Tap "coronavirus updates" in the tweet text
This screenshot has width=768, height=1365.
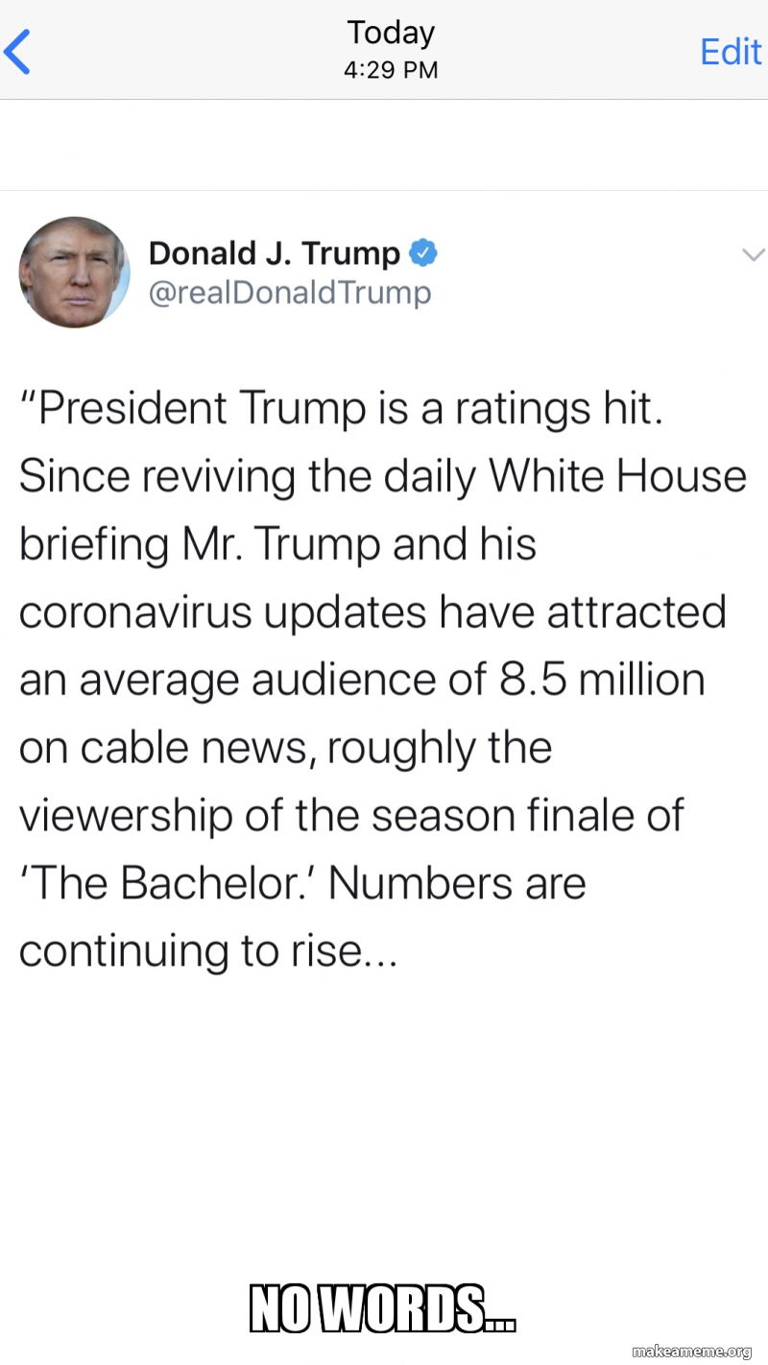point(224,611)
